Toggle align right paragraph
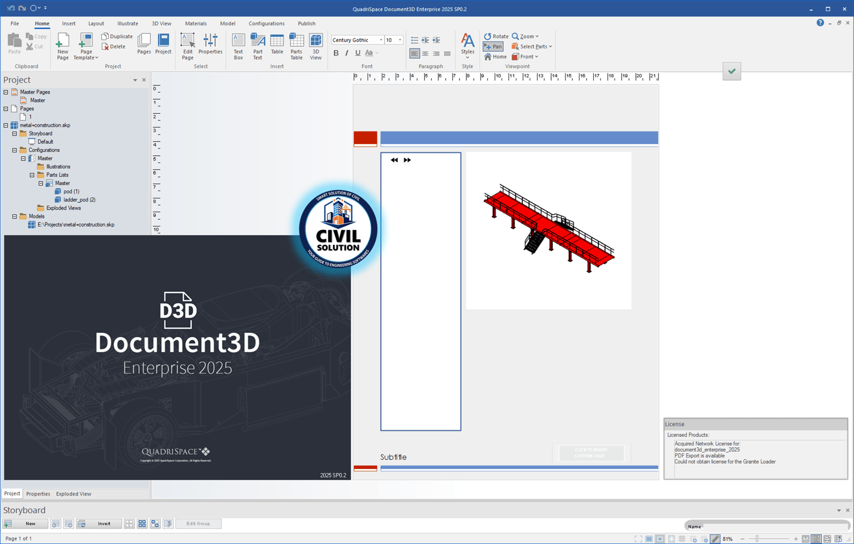This screenshot has height=544, width=854. click(436, 53)
